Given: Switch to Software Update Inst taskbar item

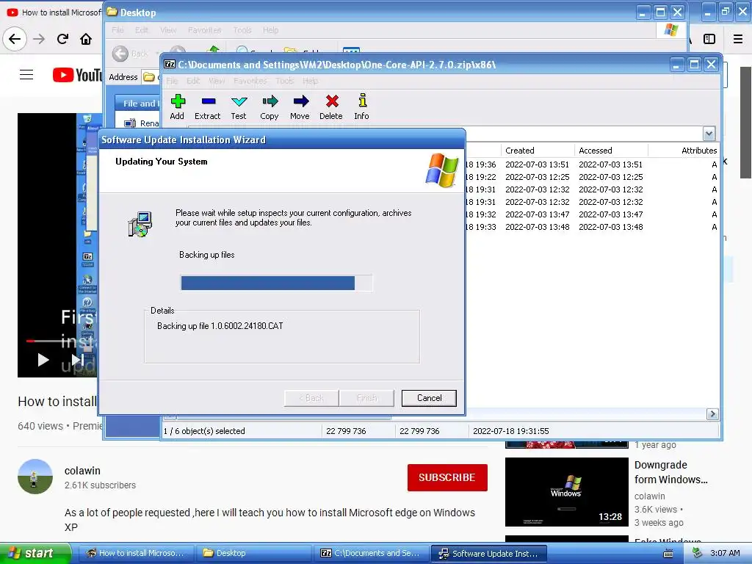Looking at the screenshot, I should [x=489, y=554].
